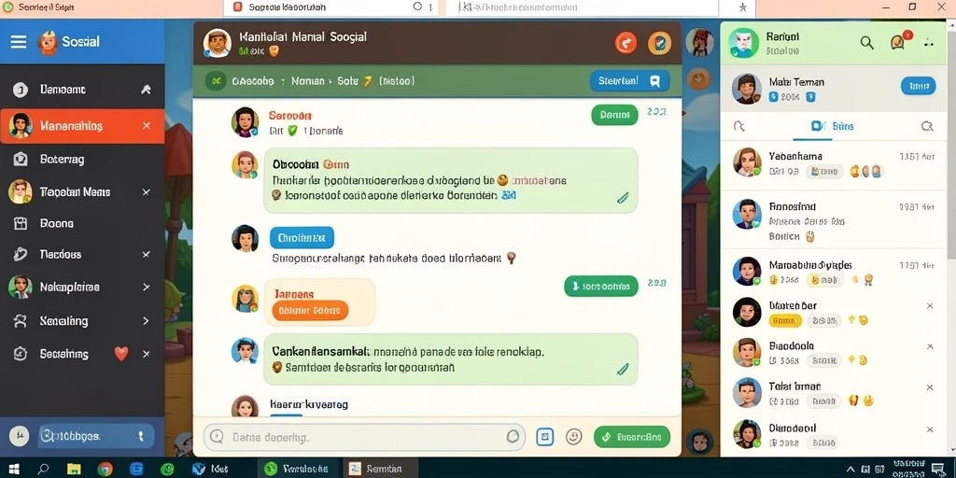Click the left tab icon in Ranent panel
Image resolution: width=956 pixels, height=478 pixels.
pos(739,126)
